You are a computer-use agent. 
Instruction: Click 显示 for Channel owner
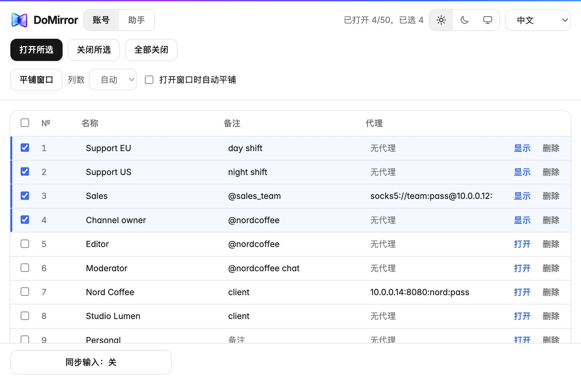click(522, 220)
